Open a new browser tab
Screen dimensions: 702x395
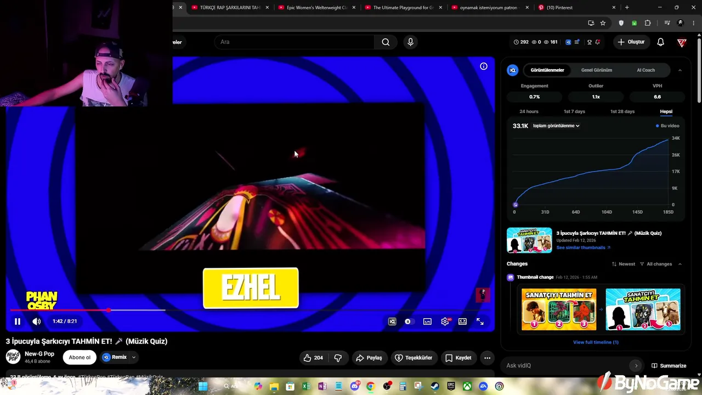(627, 8)
